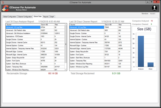
Task: Click the CCleaner broom logo icon
Action: [x=5, y=8]
